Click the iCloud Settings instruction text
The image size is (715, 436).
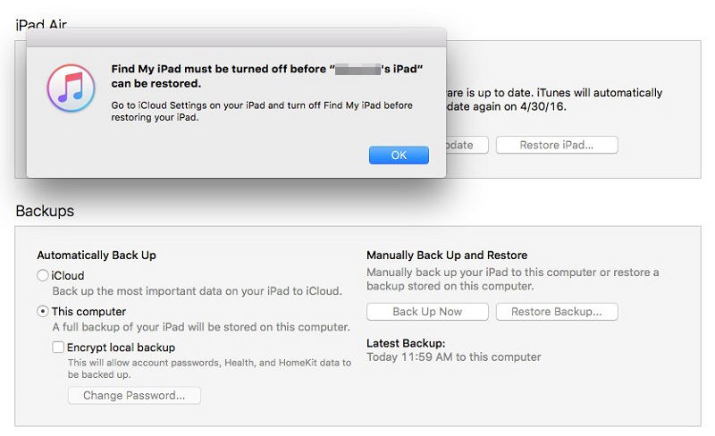pyautogui.click(x=262, y=112)
